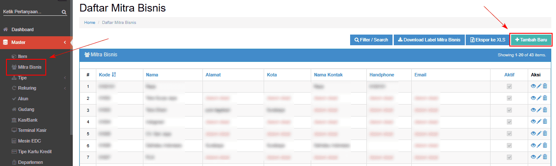Viewport: 556px width, 166px height.
Task: Toggle the Aktif checkbox in row 4
Action: (x=509, y=122)
